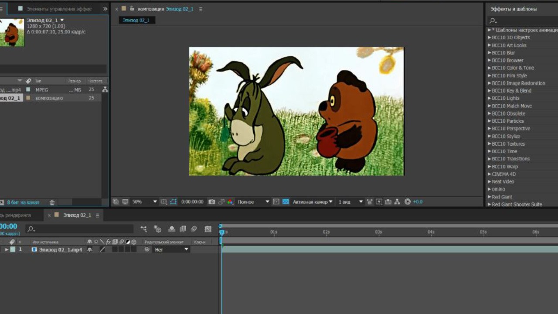
Task: Click the effects and presets search field
Action: pyautogui.click(x=523, y=20)
